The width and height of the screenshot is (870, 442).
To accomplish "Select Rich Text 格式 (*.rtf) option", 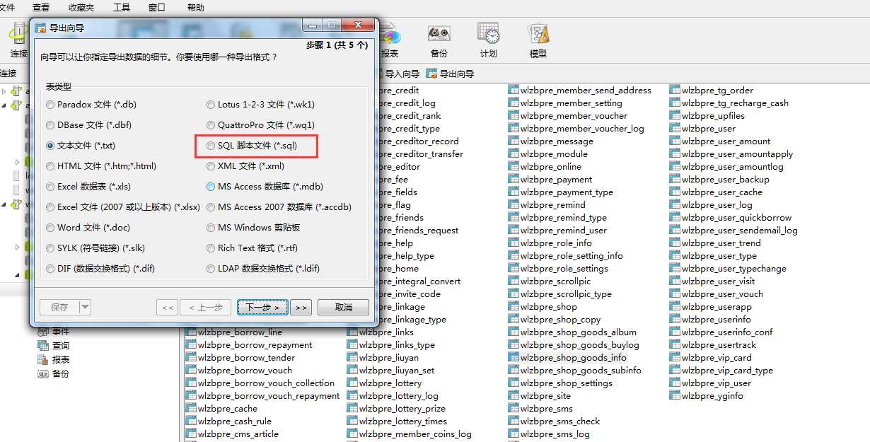I will (253, 248).
